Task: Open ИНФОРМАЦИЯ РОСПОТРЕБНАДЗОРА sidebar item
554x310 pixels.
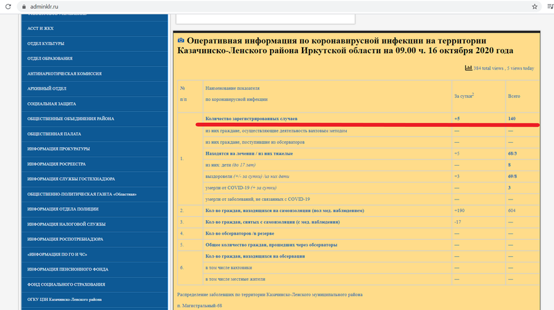Action: (x=95, y=239)
